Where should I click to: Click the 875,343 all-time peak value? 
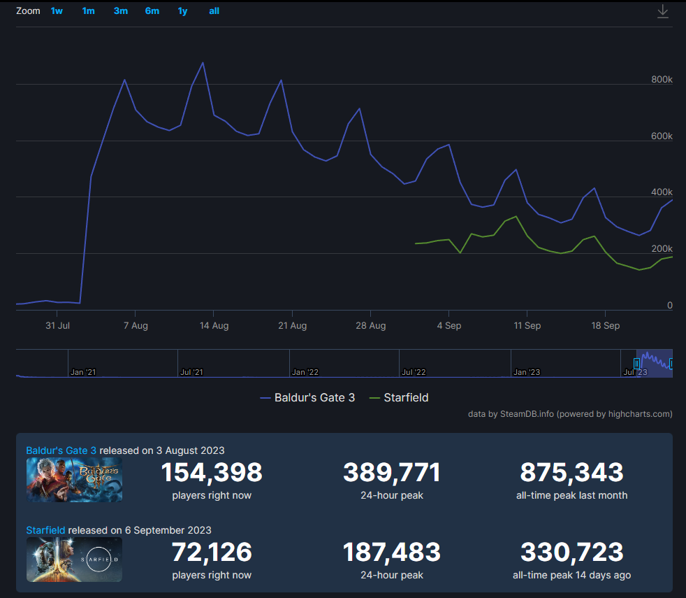click(572, 472)
